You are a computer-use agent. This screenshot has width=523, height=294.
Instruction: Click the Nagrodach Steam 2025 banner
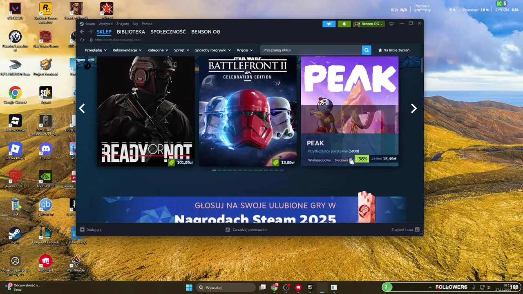(x=248, y=209)
